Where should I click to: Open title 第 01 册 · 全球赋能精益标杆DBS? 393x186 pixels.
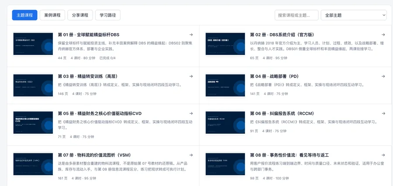(89, 35)
